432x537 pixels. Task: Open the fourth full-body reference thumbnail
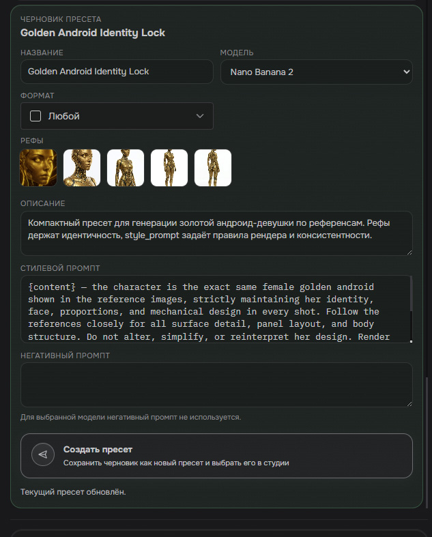(169, 168)
